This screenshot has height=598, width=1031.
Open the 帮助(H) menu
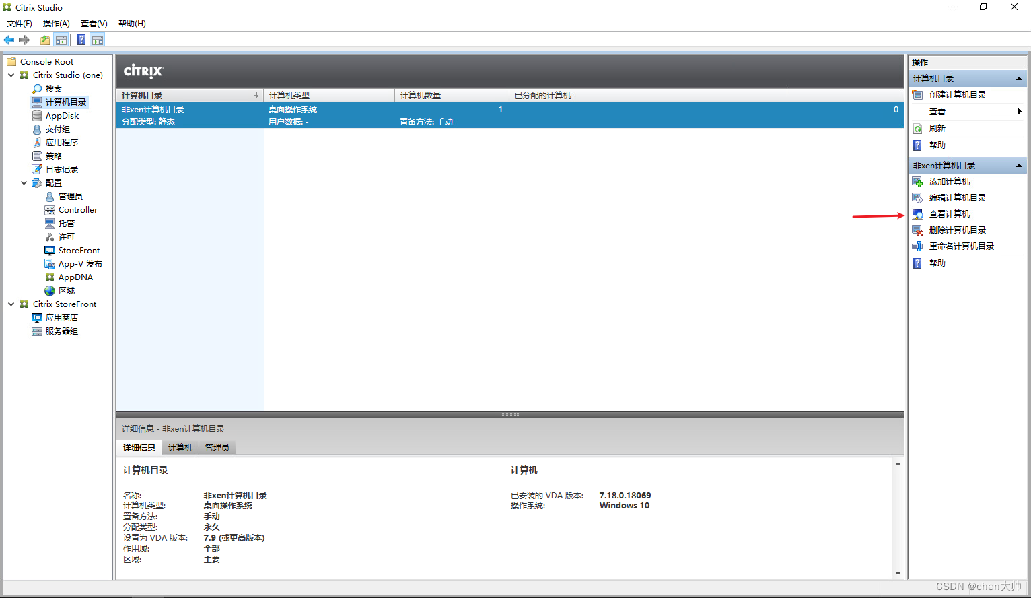pyautogui.click(x=133, y=24)
